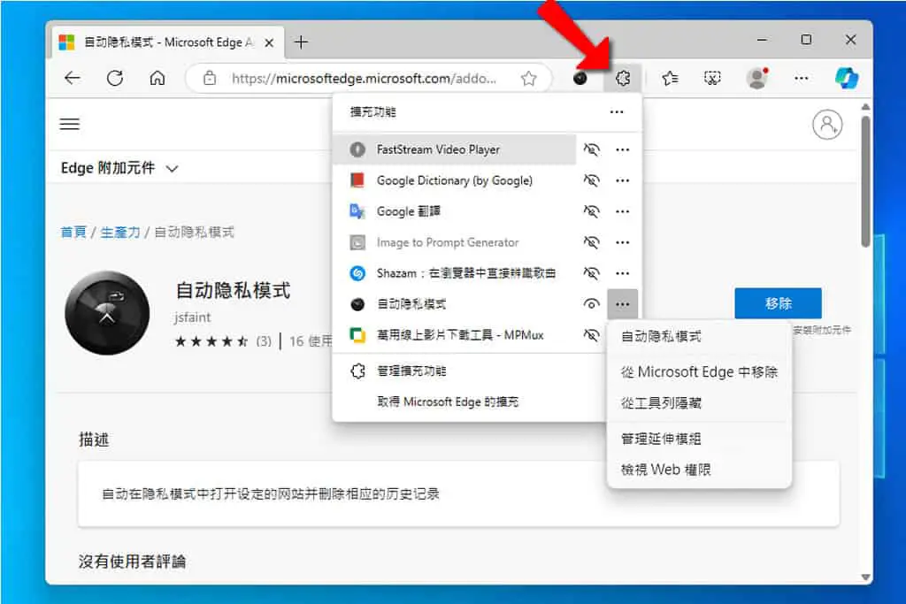Click the blue 移除 button

pos(778,303)
